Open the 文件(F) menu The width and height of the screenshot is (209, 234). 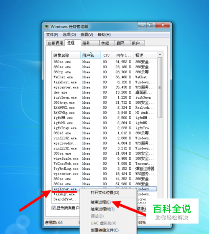52,35
